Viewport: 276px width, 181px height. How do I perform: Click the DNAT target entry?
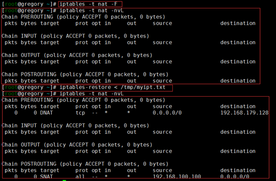[46, 113]
